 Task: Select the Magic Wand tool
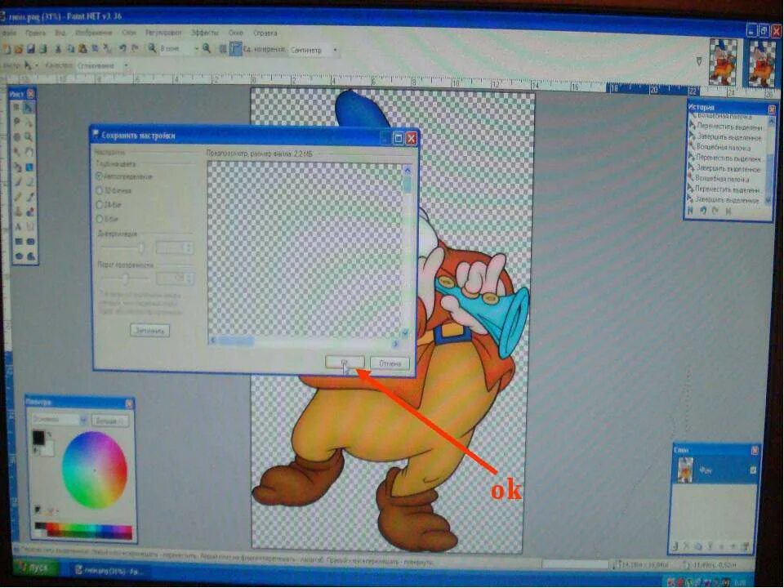click(16, 152)
